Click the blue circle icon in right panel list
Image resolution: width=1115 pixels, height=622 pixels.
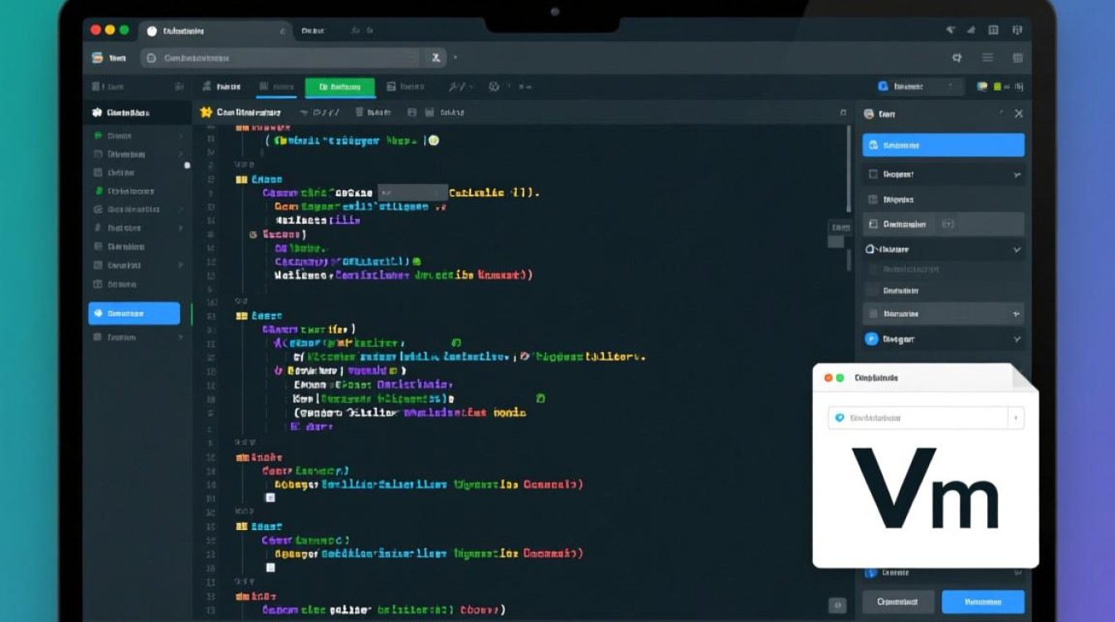point(871,339)
